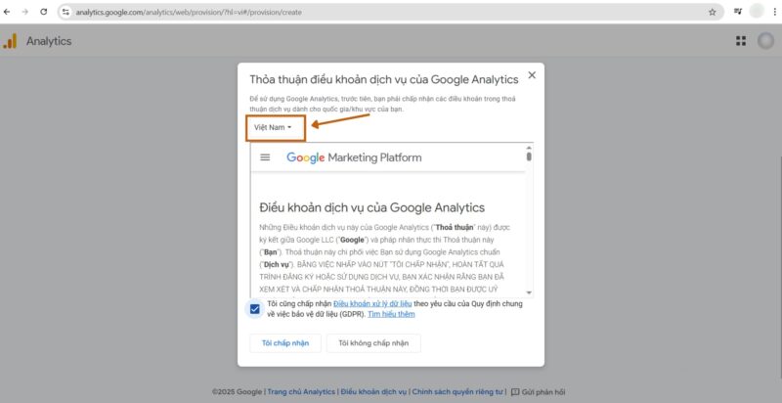This screenshot has height=403, width=782.
Task: Go back using browser back arrow
Action: (7, 12)
